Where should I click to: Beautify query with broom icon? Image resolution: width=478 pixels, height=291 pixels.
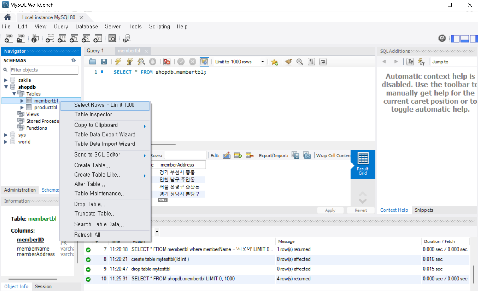point(288,62)
